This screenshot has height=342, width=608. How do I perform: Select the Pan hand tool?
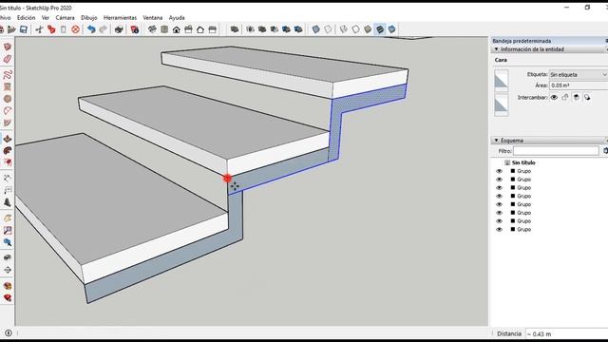[x=8, y=218]
